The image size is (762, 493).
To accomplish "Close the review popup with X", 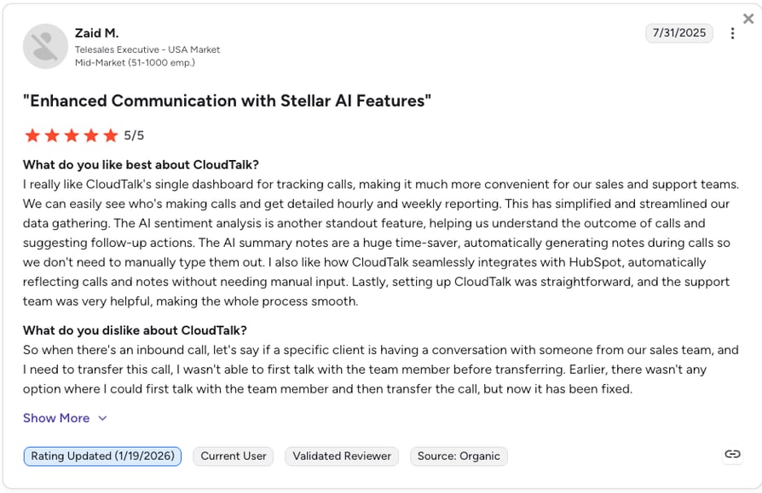I will [x=748, y=19].
